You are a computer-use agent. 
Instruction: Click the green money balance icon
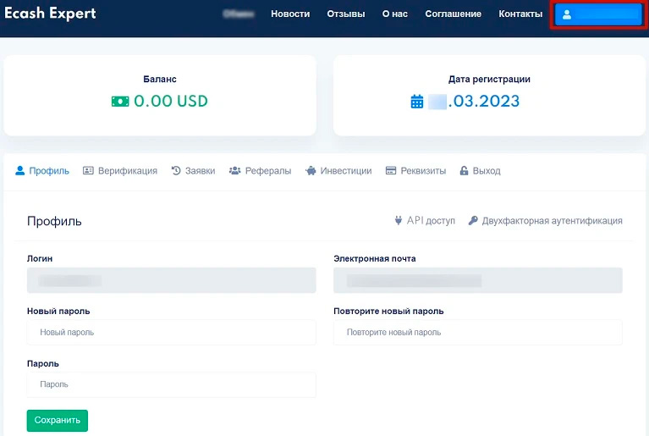pos(120,102)
